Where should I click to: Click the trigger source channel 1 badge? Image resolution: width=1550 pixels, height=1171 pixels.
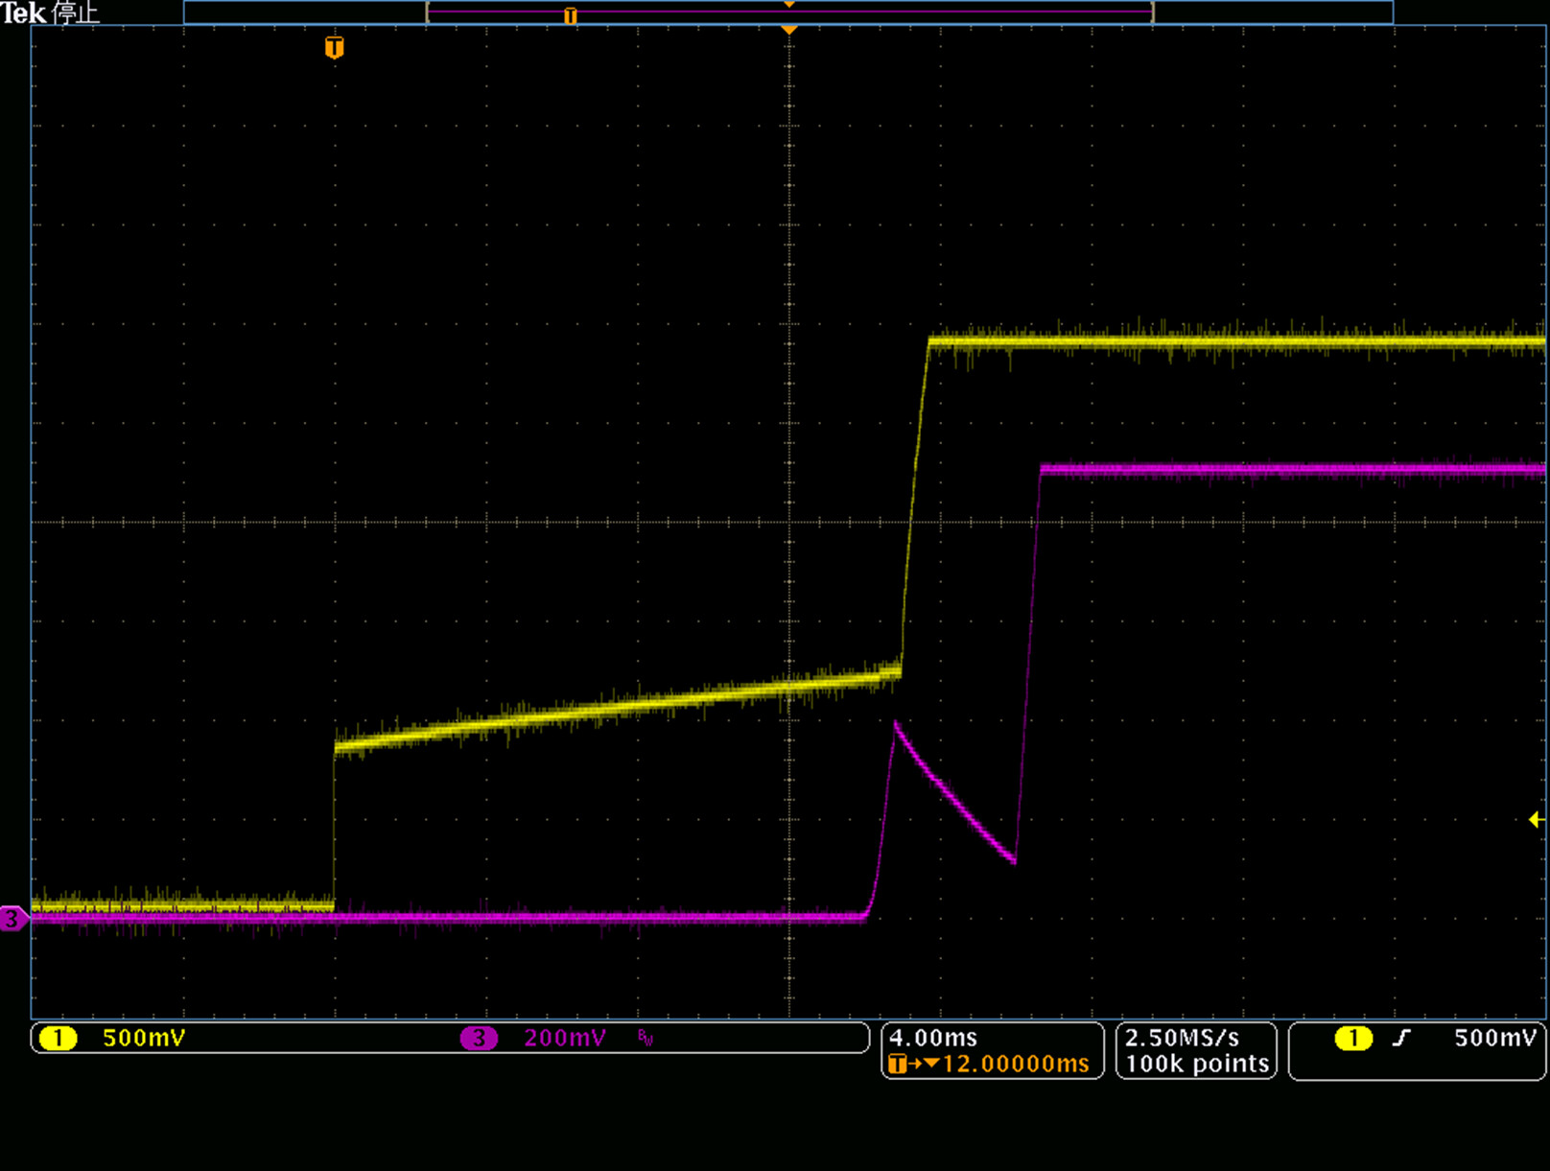(1353, 1038)
